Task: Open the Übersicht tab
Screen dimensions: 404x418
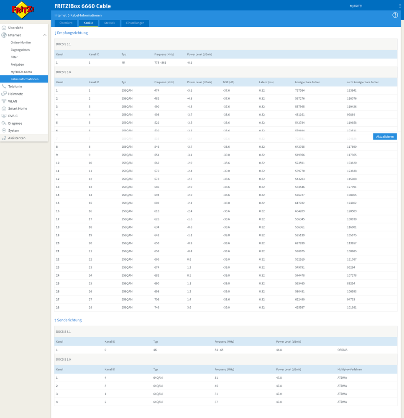Action: click(66, 23)
